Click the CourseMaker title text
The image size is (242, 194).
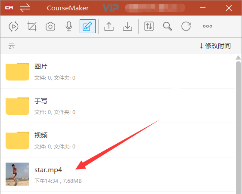coord(68,8)
